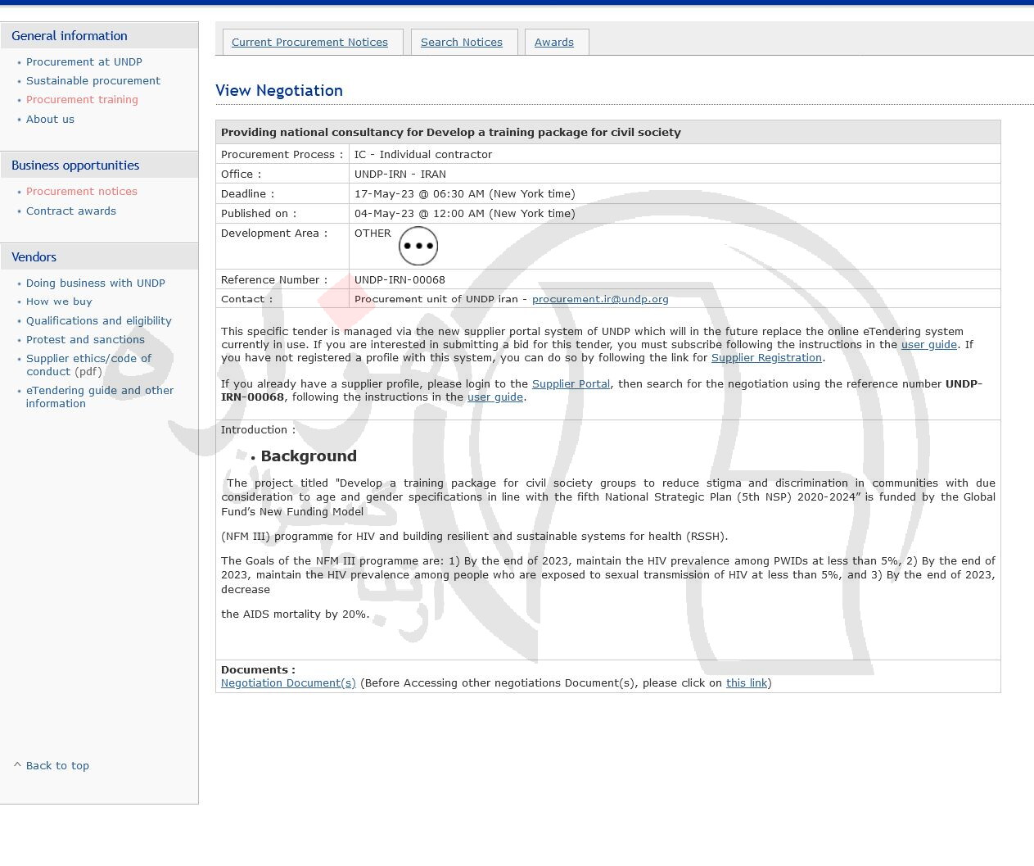Switch to the Search Notices tab
This screenshot has height=866, width=1034.
[461, 43]
